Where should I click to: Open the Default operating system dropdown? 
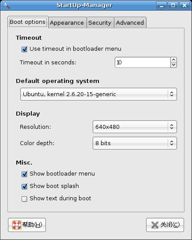pyautogui.click(x=98, y=94)
